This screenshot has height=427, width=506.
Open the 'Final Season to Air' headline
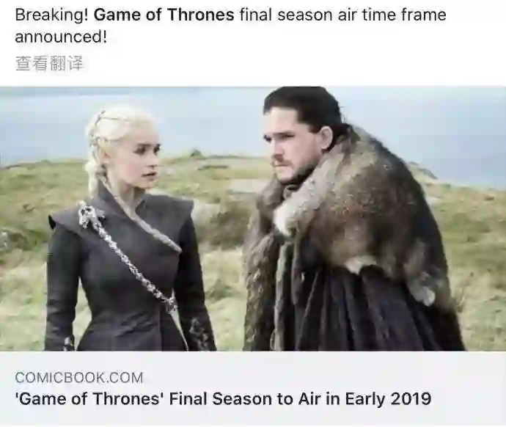click(x=223, y=398)
